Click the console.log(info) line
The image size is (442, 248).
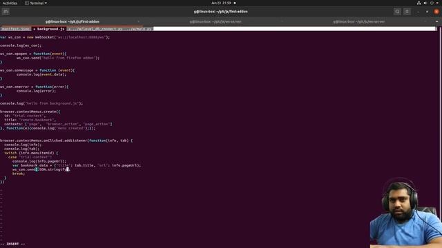pyautogui.click(x=23, y=145)
